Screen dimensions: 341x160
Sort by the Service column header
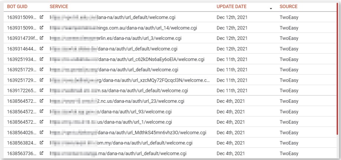tap(59, 7)
